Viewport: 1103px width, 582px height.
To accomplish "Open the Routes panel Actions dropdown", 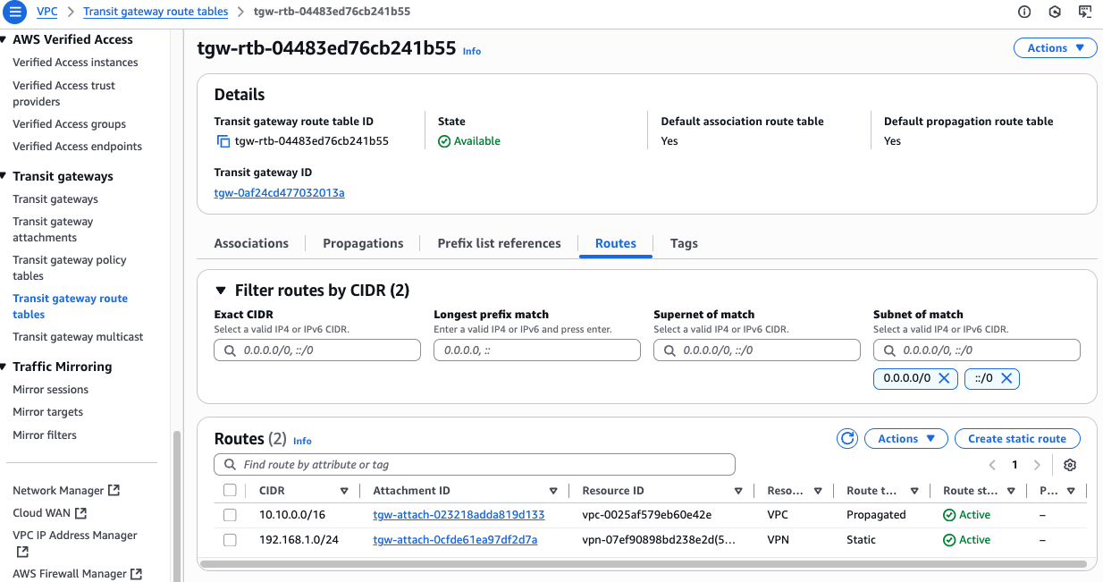I will coord(905,439).
